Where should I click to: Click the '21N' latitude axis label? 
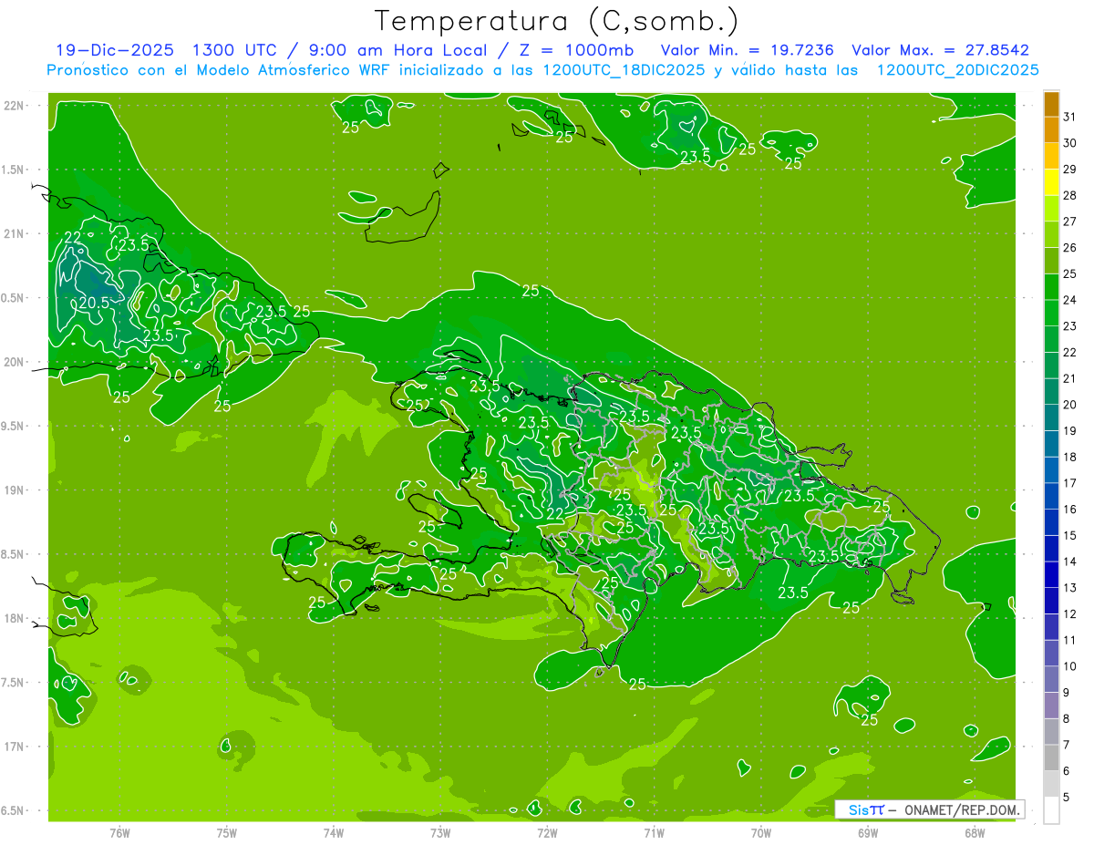pyautogui.click(x=14, y=233)
